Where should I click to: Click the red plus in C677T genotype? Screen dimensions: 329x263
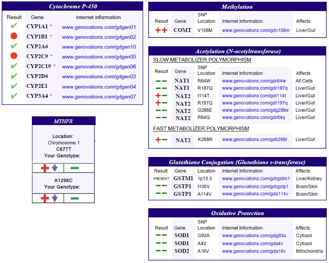[45, 168]
